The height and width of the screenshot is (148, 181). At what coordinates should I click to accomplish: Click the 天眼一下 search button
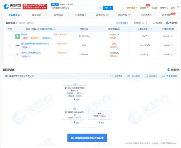tap(108, 8)
